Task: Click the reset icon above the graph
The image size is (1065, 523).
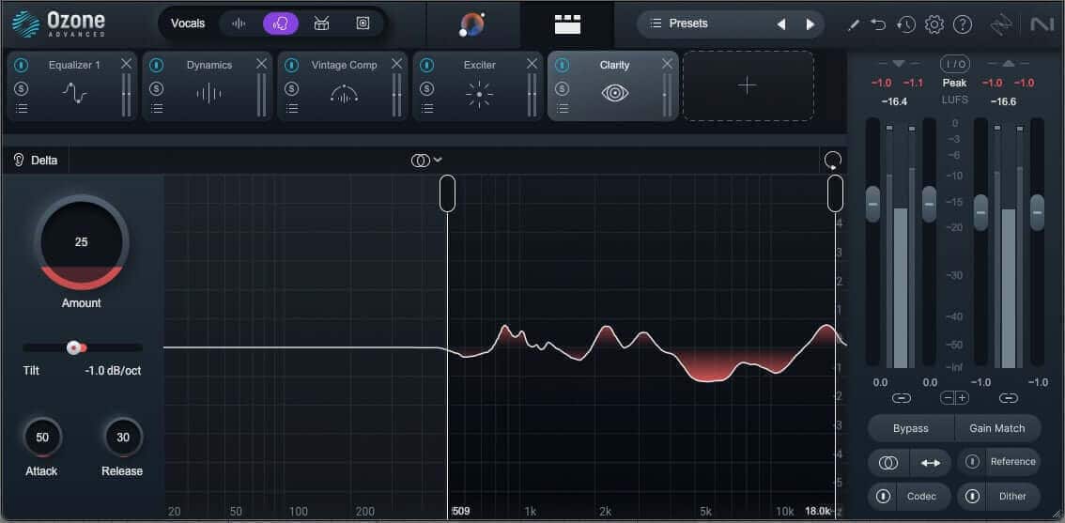Action: tap(833, 161)
